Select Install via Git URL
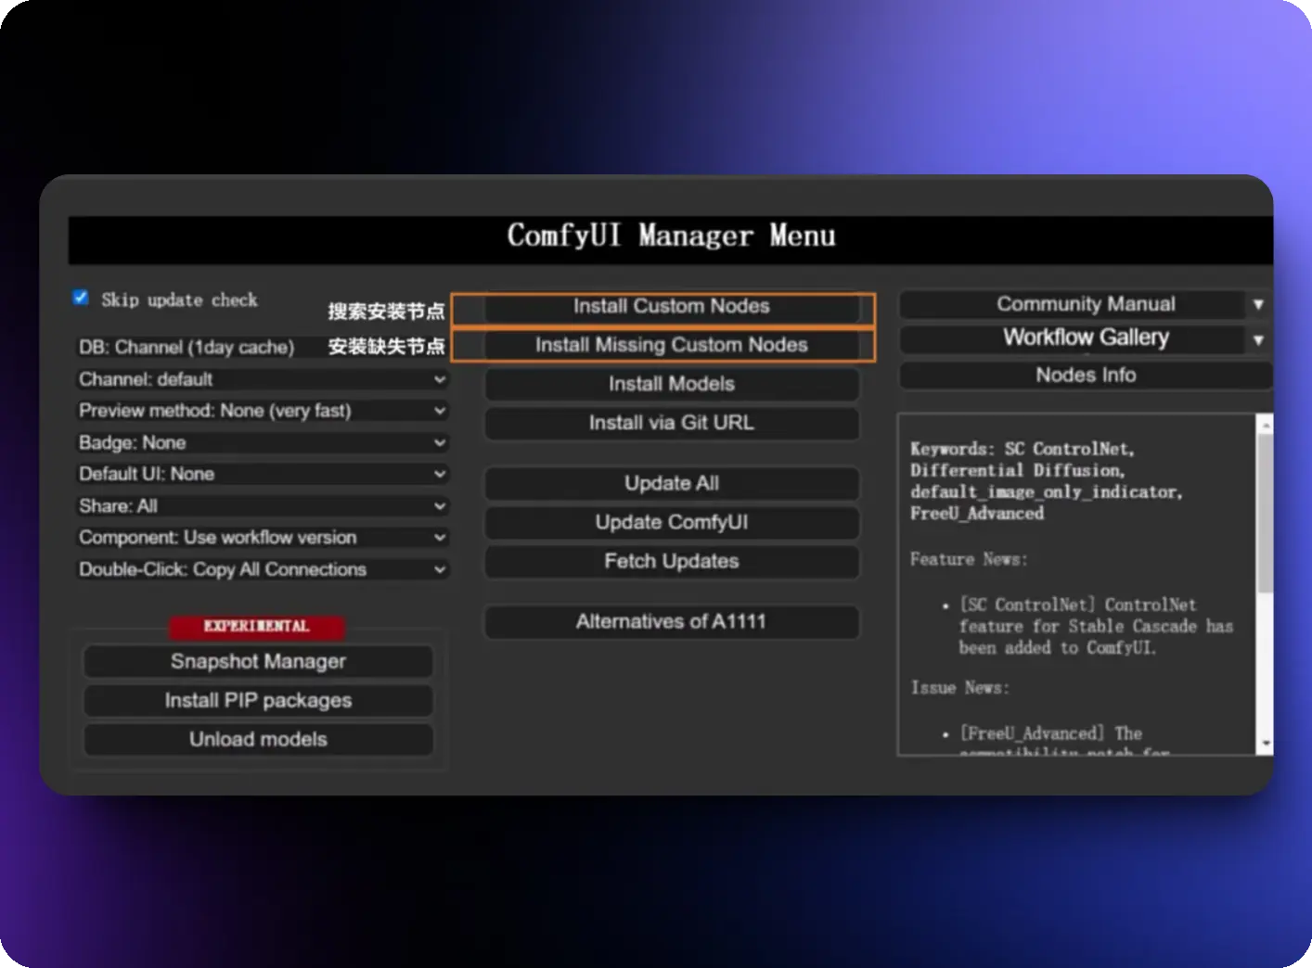1312x968 pixels. (x=671, y=423)
